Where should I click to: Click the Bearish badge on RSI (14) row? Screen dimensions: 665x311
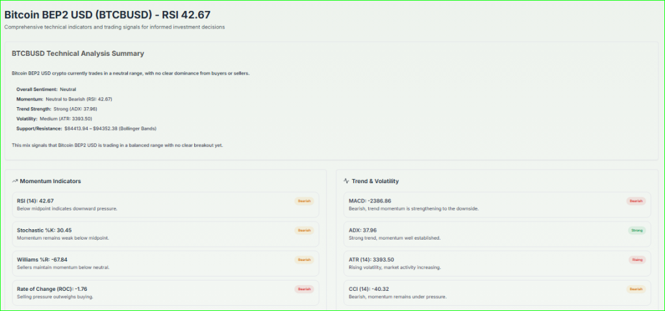tap(304, 201)
